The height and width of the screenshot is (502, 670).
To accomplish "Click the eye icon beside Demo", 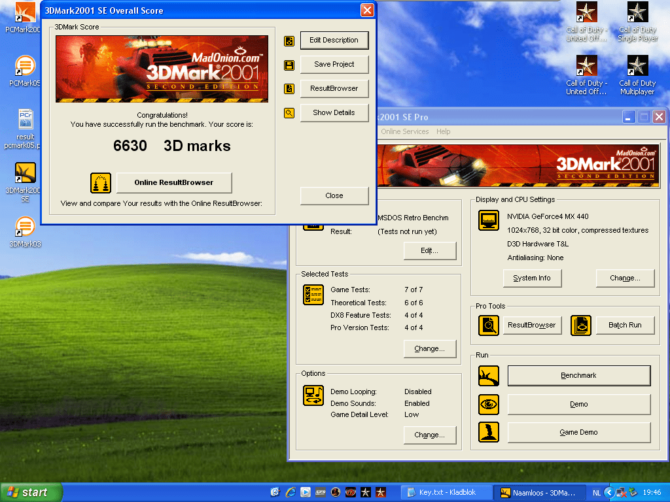I will [489, 404].
